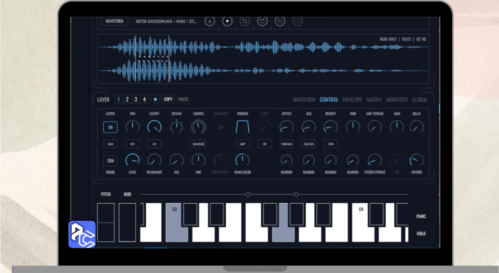Open the GRN engine selector
Screen dimensions: 499x273
click(x=110, y=160)
